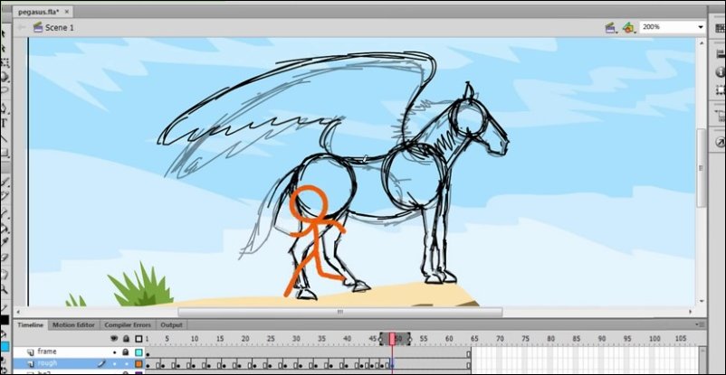Toggle visibility dot of the rough layer

click(x=114, y=363)
